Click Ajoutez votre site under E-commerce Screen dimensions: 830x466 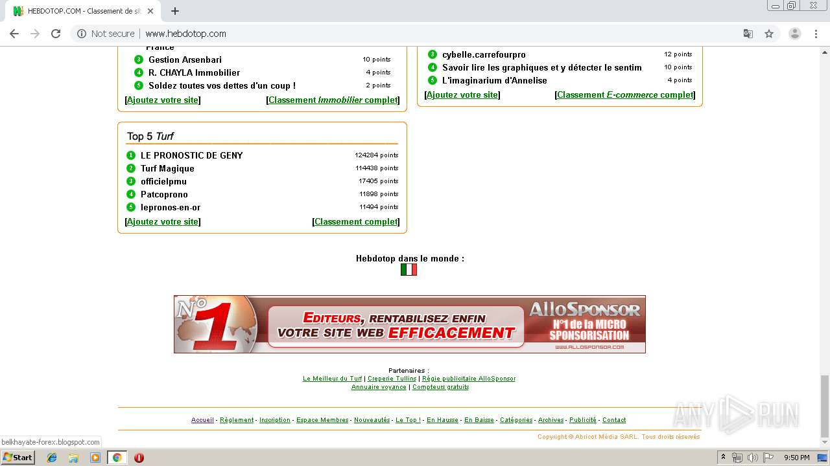point(462,94)
